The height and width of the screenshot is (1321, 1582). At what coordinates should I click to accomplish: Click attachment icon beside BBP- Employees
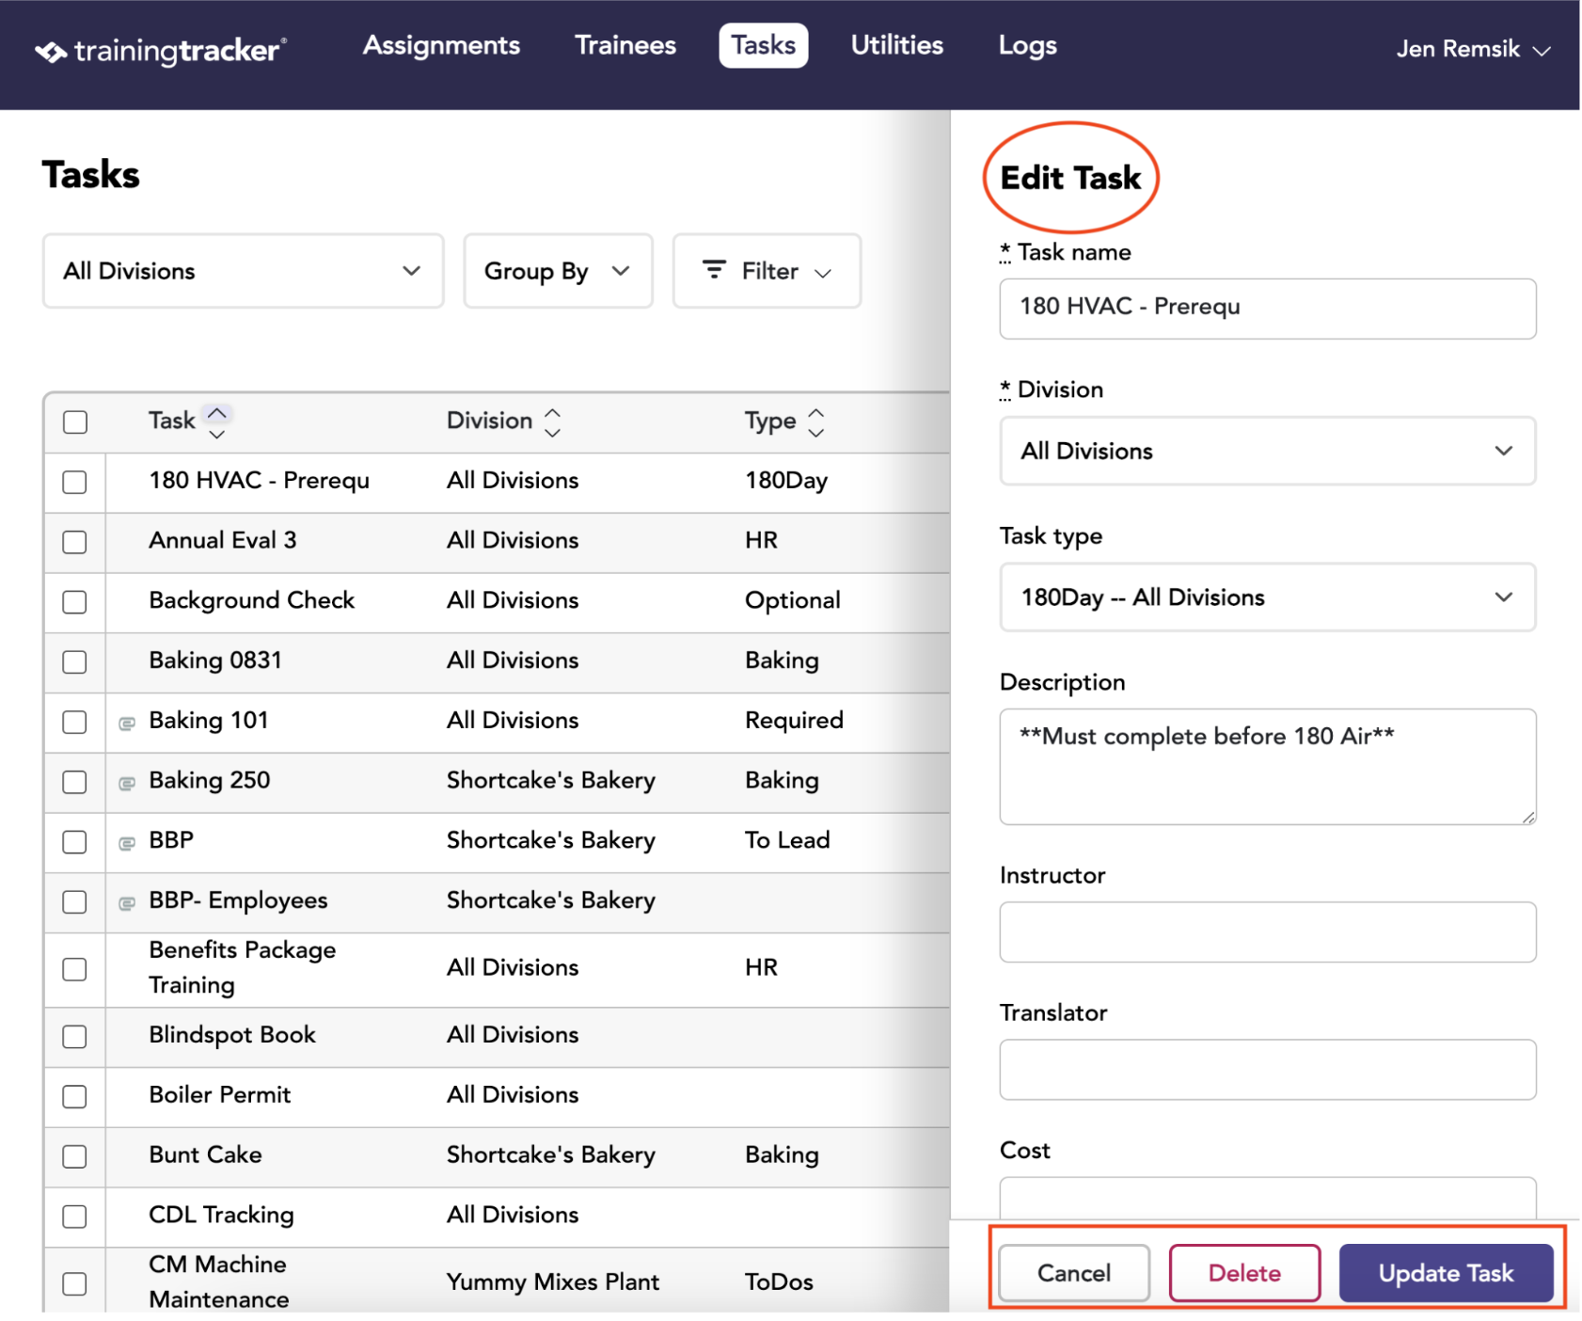[x=127, y=903]
